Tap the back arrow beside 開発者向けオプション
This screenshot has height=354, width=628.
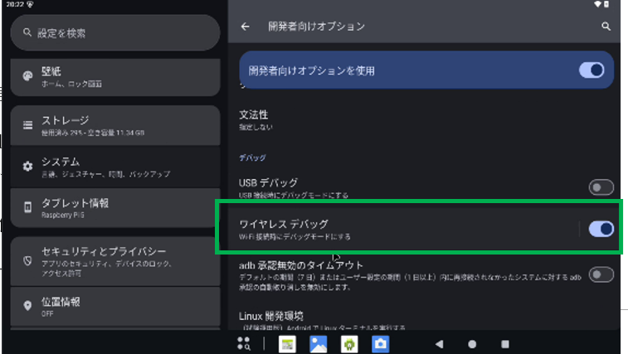click(x=246, y=27)
